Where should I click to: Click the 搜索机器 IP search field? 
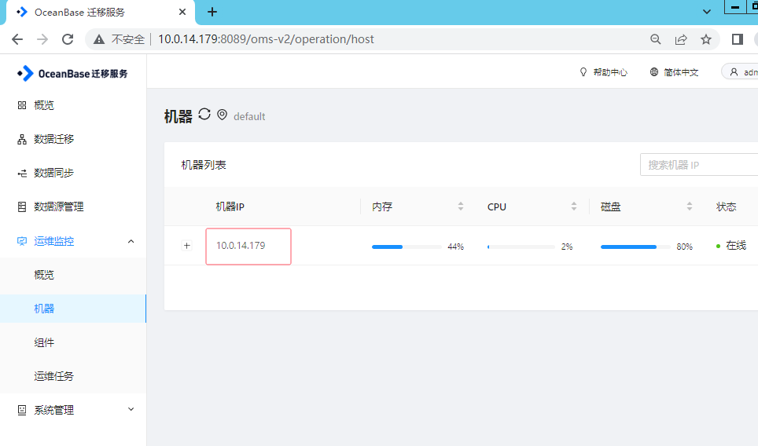[699, 165]
